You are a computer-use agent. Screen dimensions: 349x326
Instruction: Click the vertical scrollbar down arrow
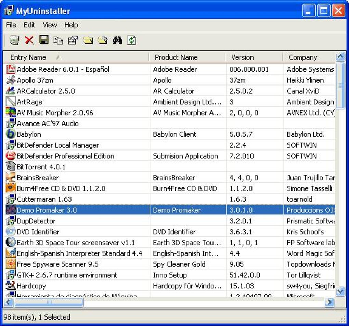(x=340, y=291)
